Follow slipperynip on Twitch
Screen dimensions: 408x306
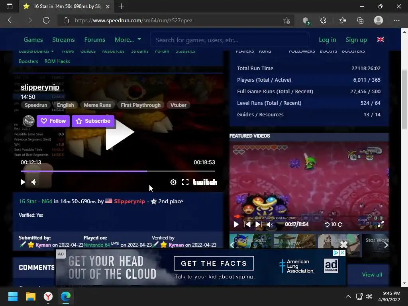coord(53,121)
